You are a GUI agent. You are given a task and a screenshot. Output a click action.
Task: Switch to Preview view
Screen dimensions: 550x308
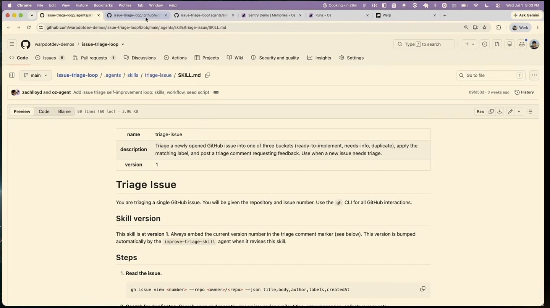pos(22,111)
